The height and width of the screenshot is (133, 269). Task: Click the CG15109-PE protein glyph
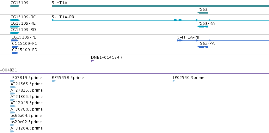coord(15,40)
